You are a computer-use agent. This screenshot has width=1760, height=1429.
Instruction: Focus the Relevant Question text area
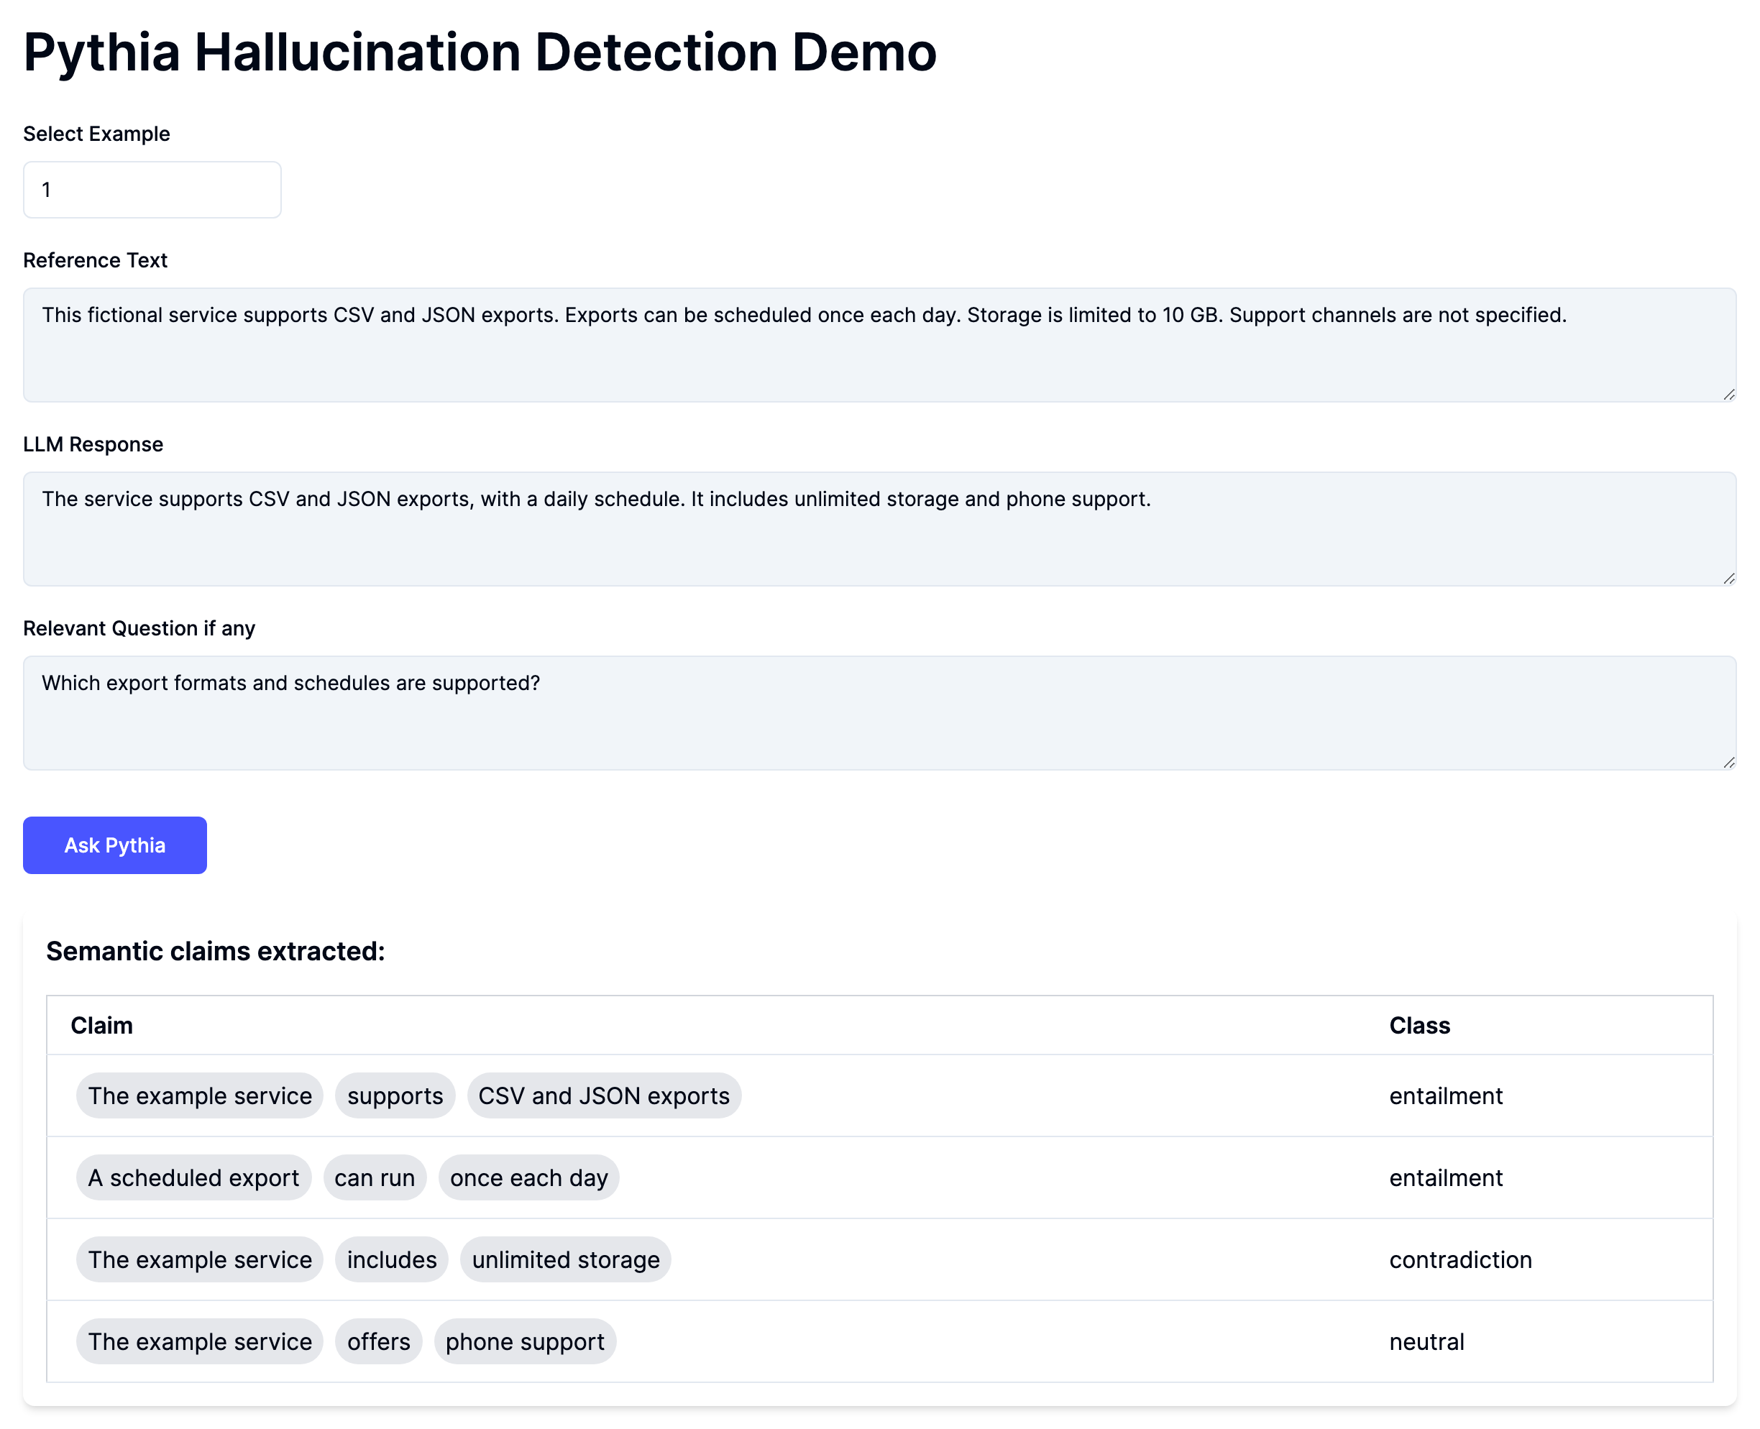pyautogui.click(x=879, y=713)
